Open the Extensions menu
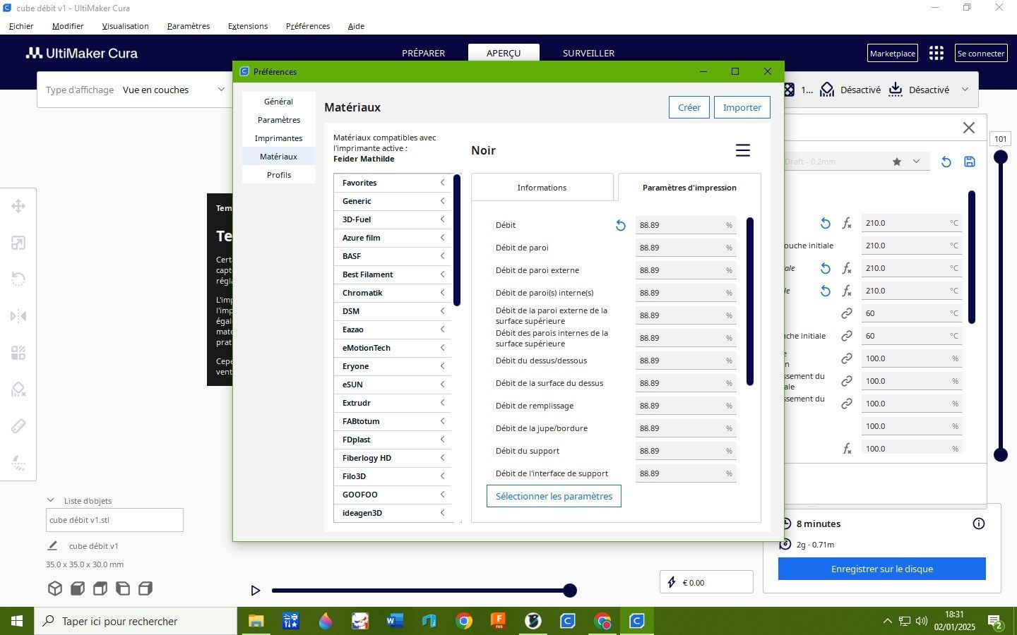Viewport: 1017px width, 635px height. click(x=248, y=26)
